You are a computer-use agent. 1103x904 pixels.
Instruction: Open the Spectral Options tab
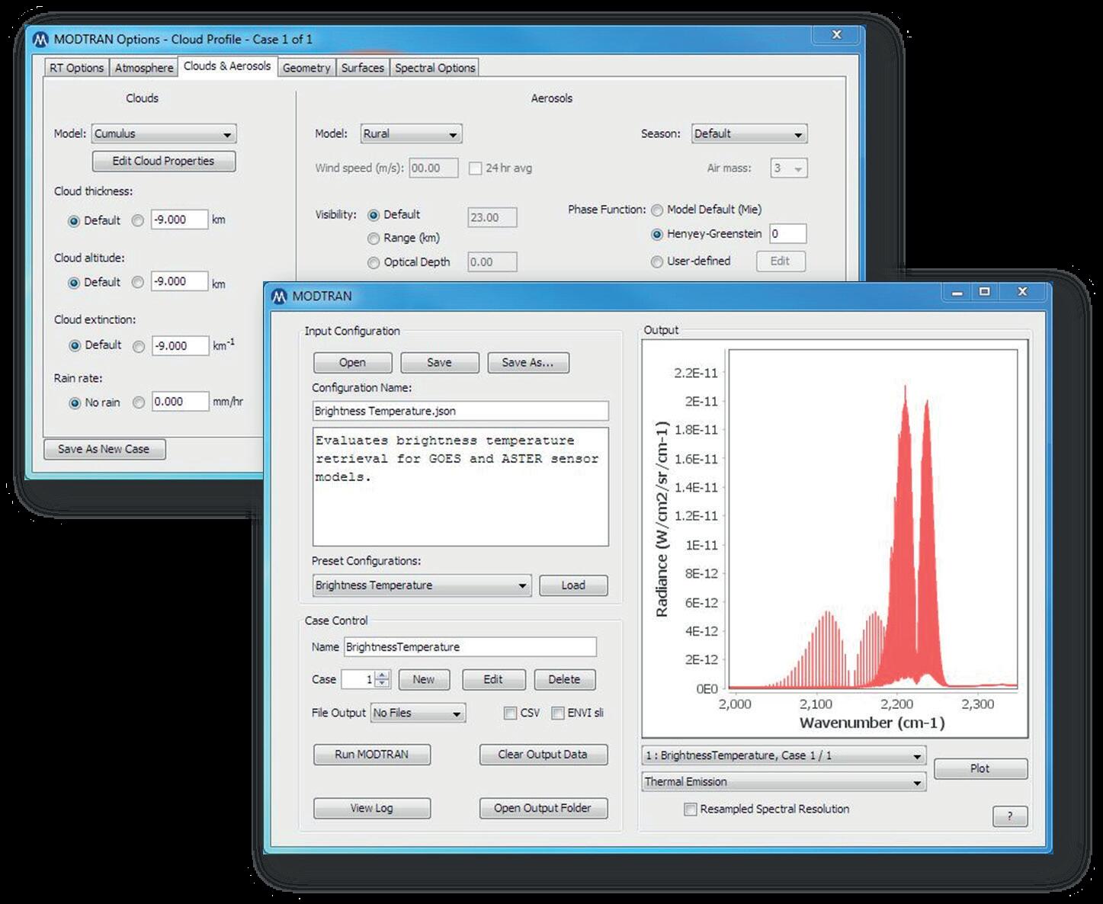pyautogui.click(x=434, y=68)
